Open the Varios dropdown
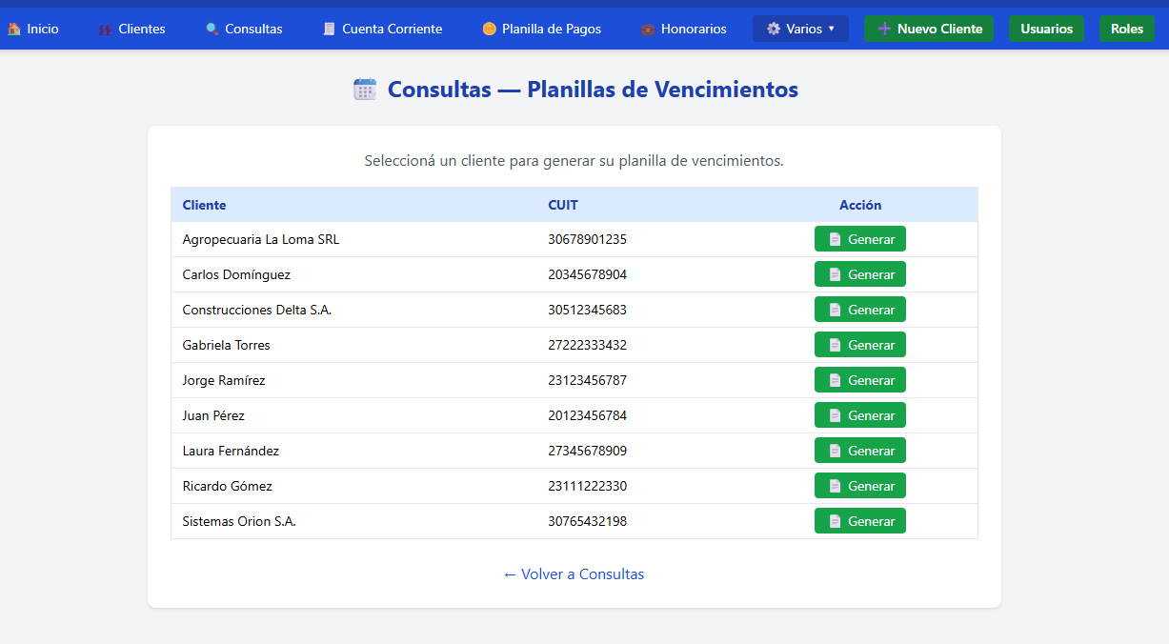The height and width of the screenshot is (644, 1169). tap(800, 28)
